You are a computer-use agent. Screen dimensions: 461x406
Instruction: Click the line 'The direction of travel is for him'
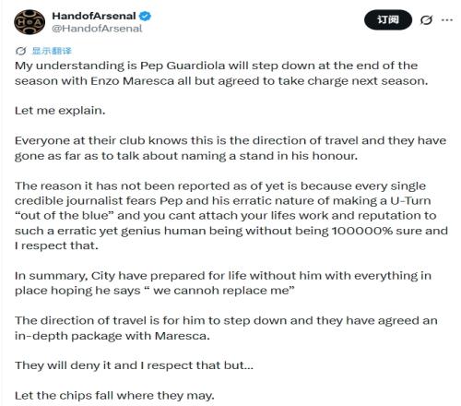point(226,320)
